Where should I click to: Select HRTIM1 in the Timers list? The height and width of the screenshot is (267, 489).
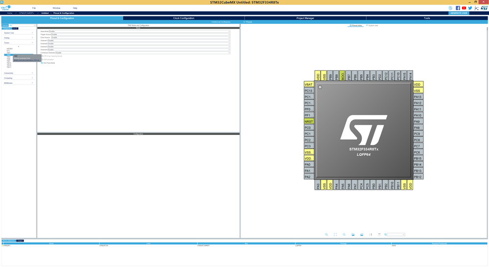coord(10,48)
